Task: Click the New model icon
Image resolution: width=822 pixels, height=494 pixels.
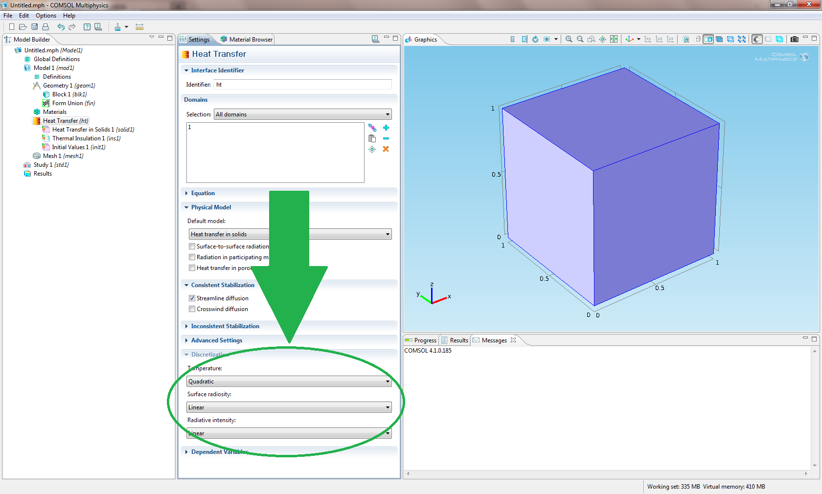Action: point(11,27)
